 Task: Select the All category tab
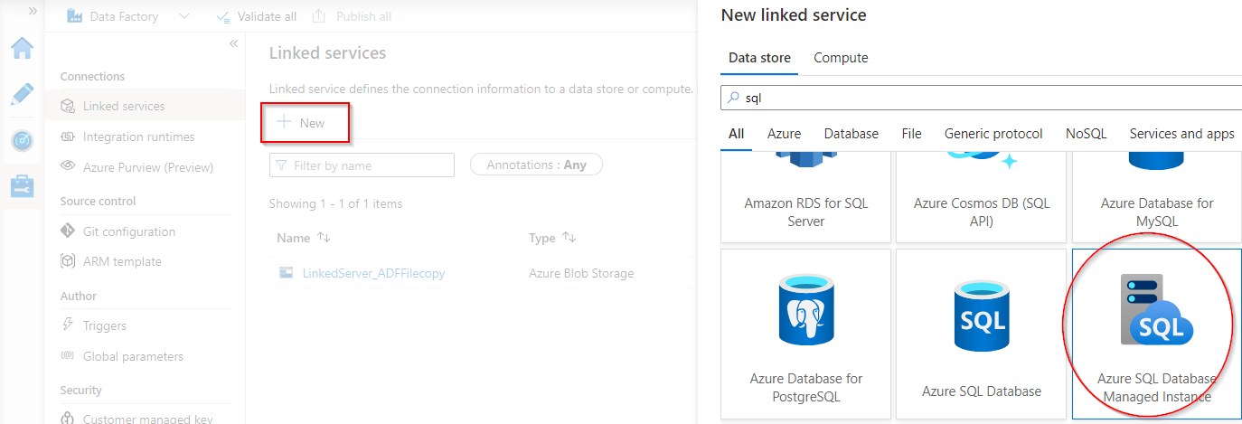tap(737, 134)
